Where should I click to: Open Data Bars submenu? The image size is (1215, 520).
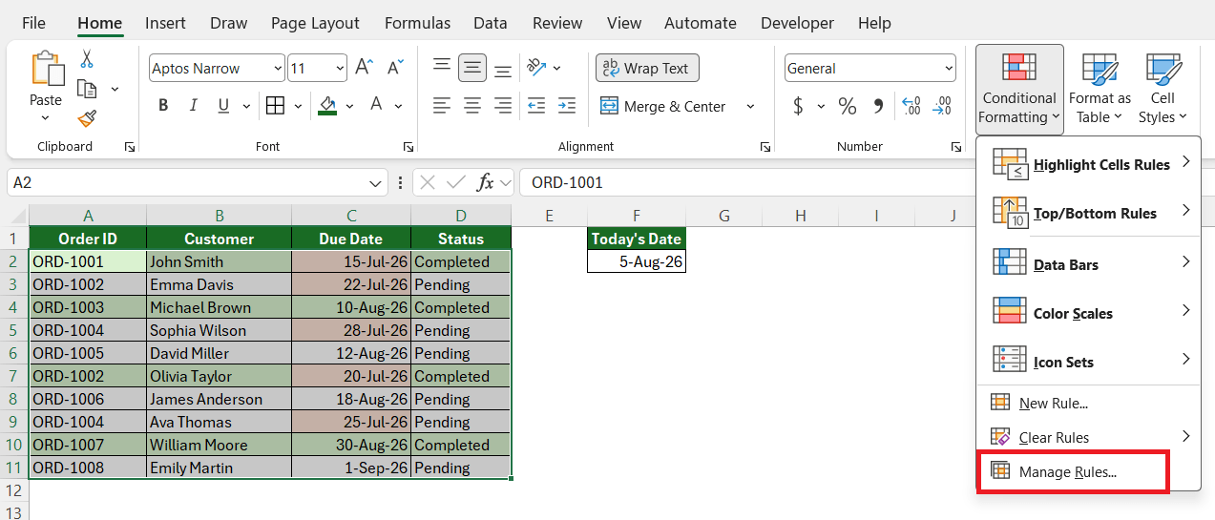point(1088,264)
